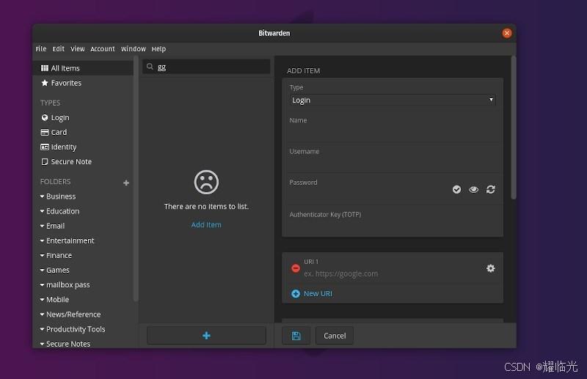This screenshot has width=587, height=379.
Task: Expand the mailbox pass folder arrow
Action: click(x=42, y=284)
